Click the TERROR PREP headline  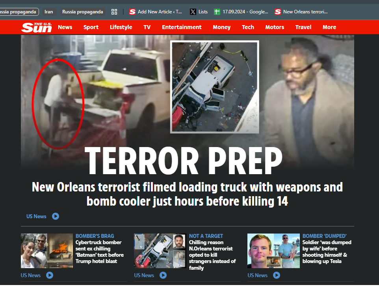pyautogui.click(x=184, y=161)
